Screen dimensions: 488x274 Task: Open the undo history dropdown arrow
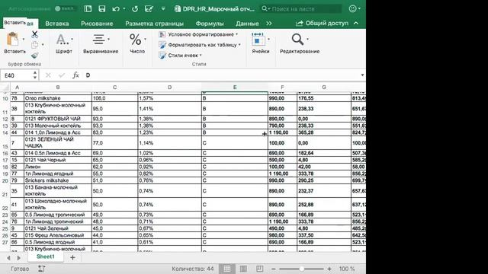[124, 8]
